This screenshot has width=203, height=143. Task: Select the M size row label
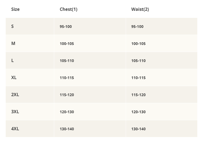(x=13, y=43)
